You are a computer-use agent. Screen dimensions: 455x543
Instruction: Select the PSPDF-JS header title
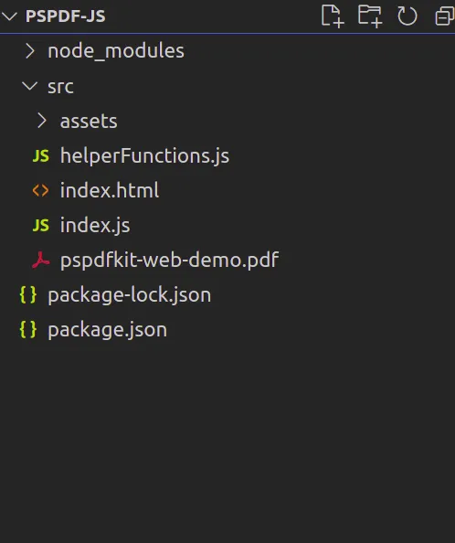coord(66,16)
